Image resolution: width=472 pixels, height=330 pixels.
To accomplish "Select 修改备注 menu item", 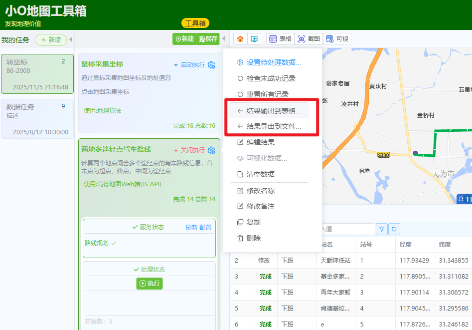I will pyautogui.click(x=269, y=206).
